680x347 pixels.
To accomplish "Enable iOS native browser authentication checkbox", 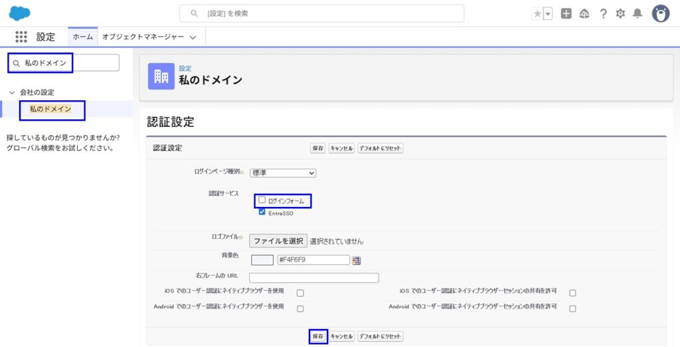I will tap(300, 293).
